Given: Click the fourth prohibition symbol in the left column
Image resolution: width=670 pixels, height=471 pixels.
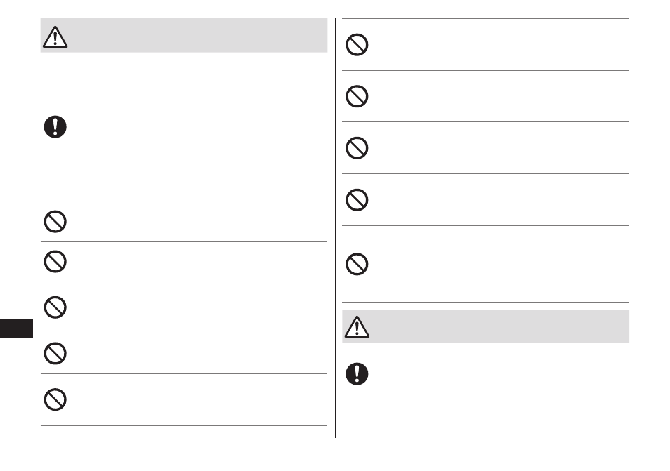Looking at the screenshot, I should tap(55, 353).
